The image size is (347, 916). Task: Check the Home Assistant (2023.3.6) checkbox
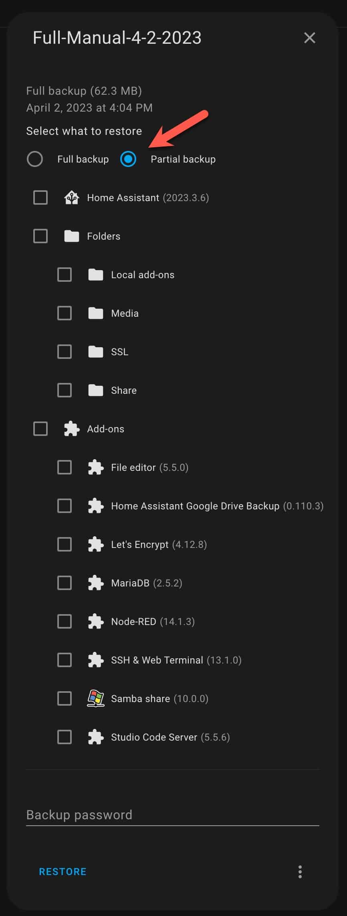pyautogui.click(x=40, y=197)
